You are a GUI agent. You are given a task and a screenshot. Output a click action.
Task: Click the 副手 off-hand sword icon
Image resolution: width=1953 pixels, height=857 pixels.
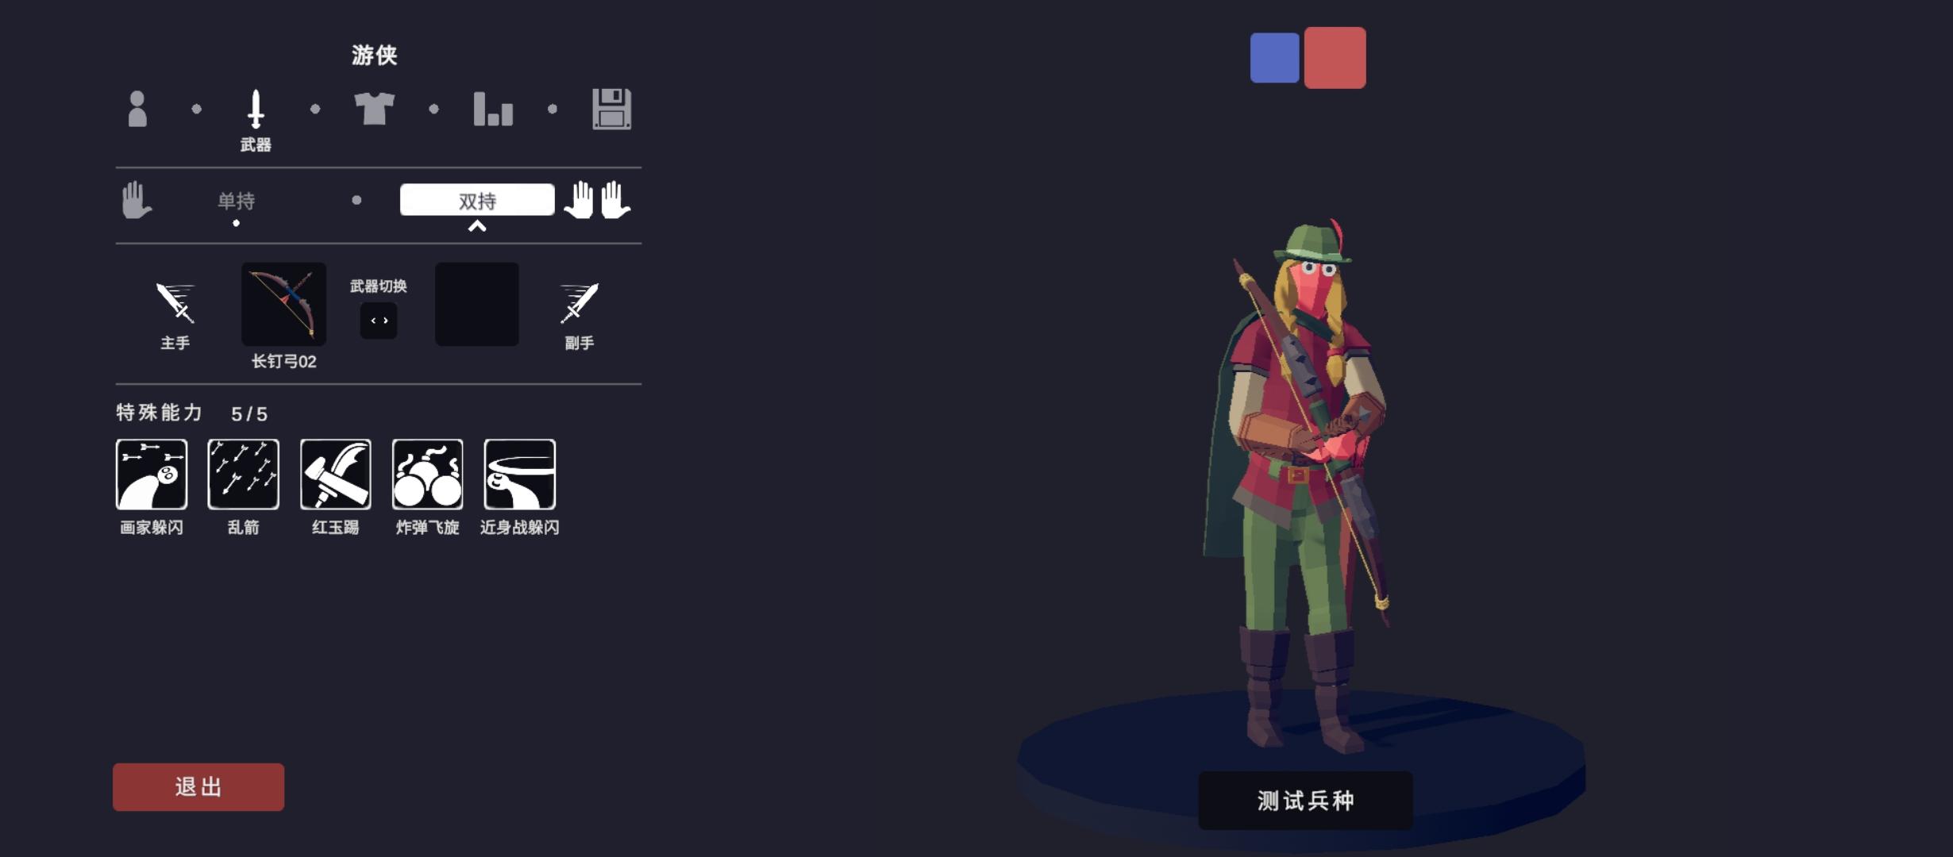[x=580, y=303]
